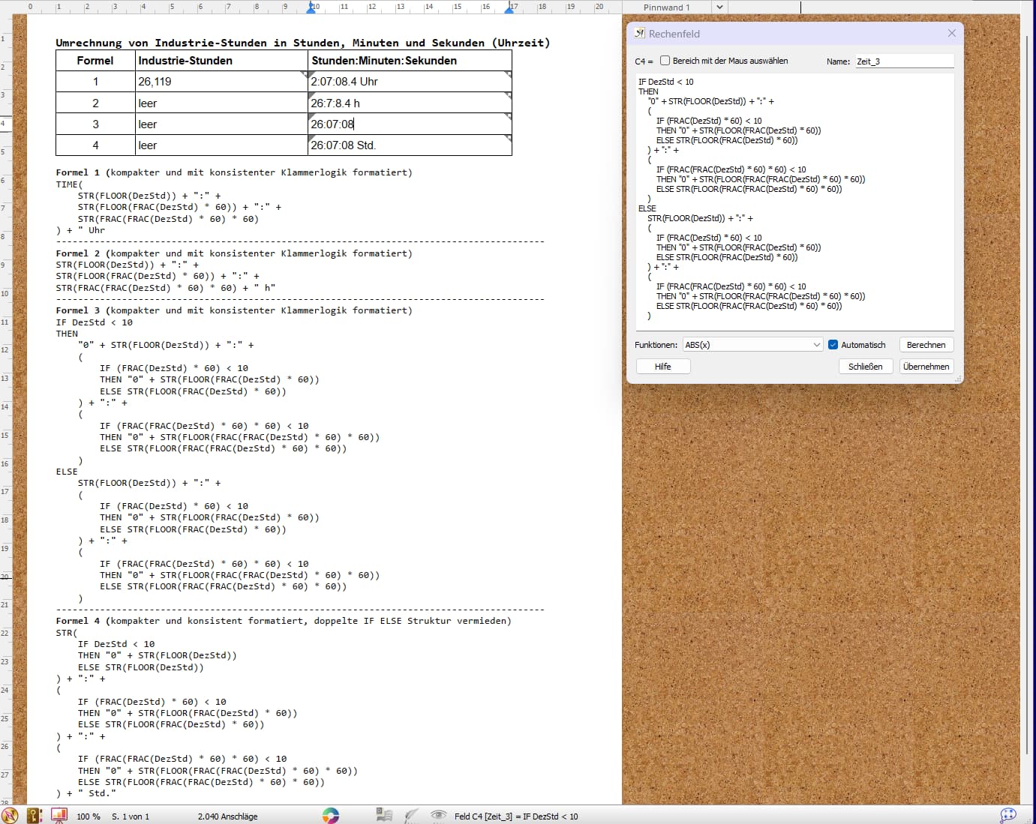Click the Name field containing Zeit_3
The height and width of the screenshot is (824, 1036).
(x=904, y=61)
